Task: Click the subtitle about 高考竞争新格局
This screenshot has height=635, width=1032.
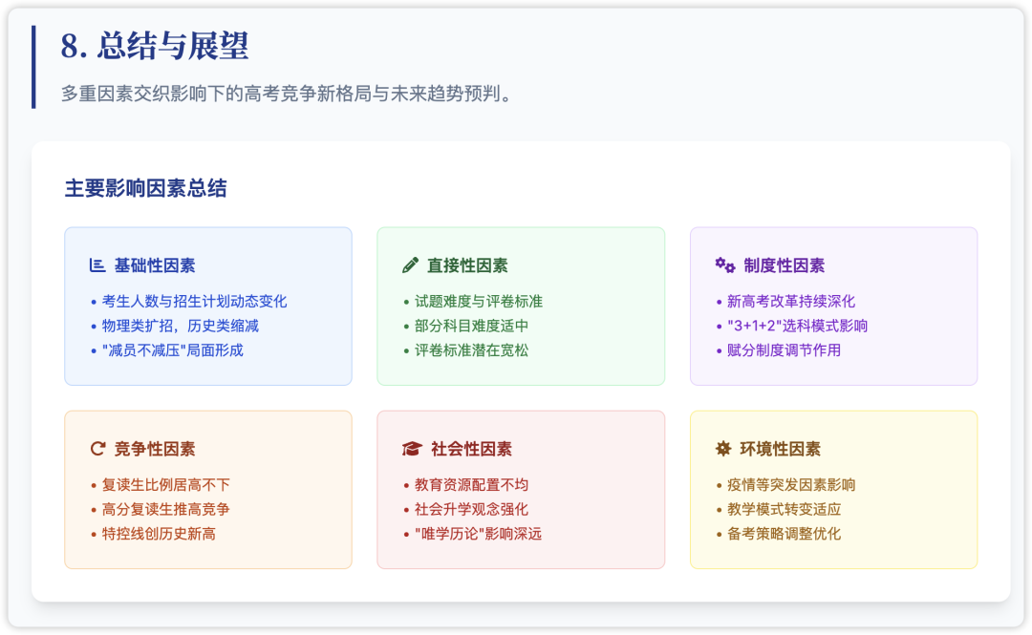Action: coord(289,93)
